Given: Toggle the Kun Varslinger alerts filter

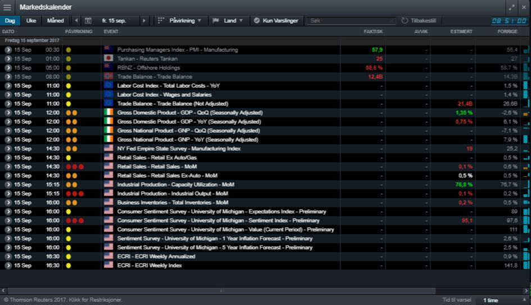Looking at the screenshot, I should click(x=276, y=21).
